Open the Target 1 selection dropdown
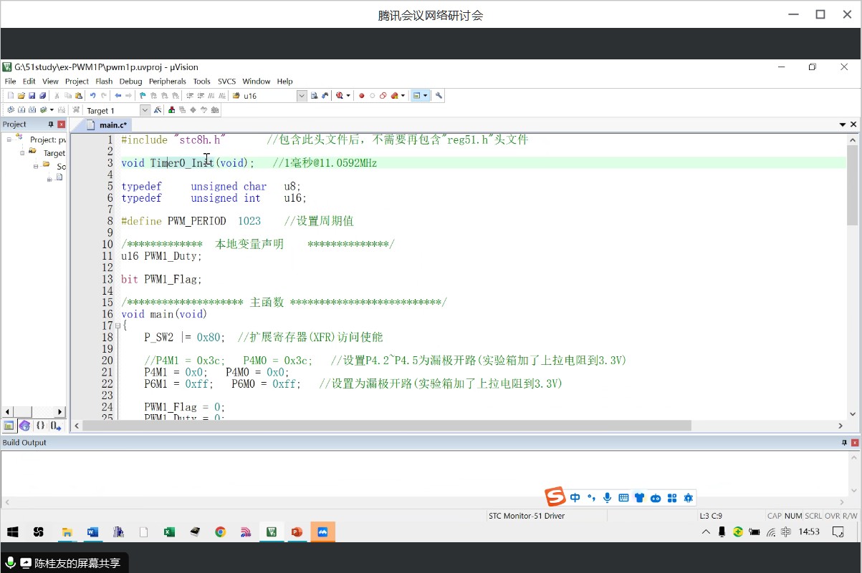The image size is (862, 573). pos(145,110)
